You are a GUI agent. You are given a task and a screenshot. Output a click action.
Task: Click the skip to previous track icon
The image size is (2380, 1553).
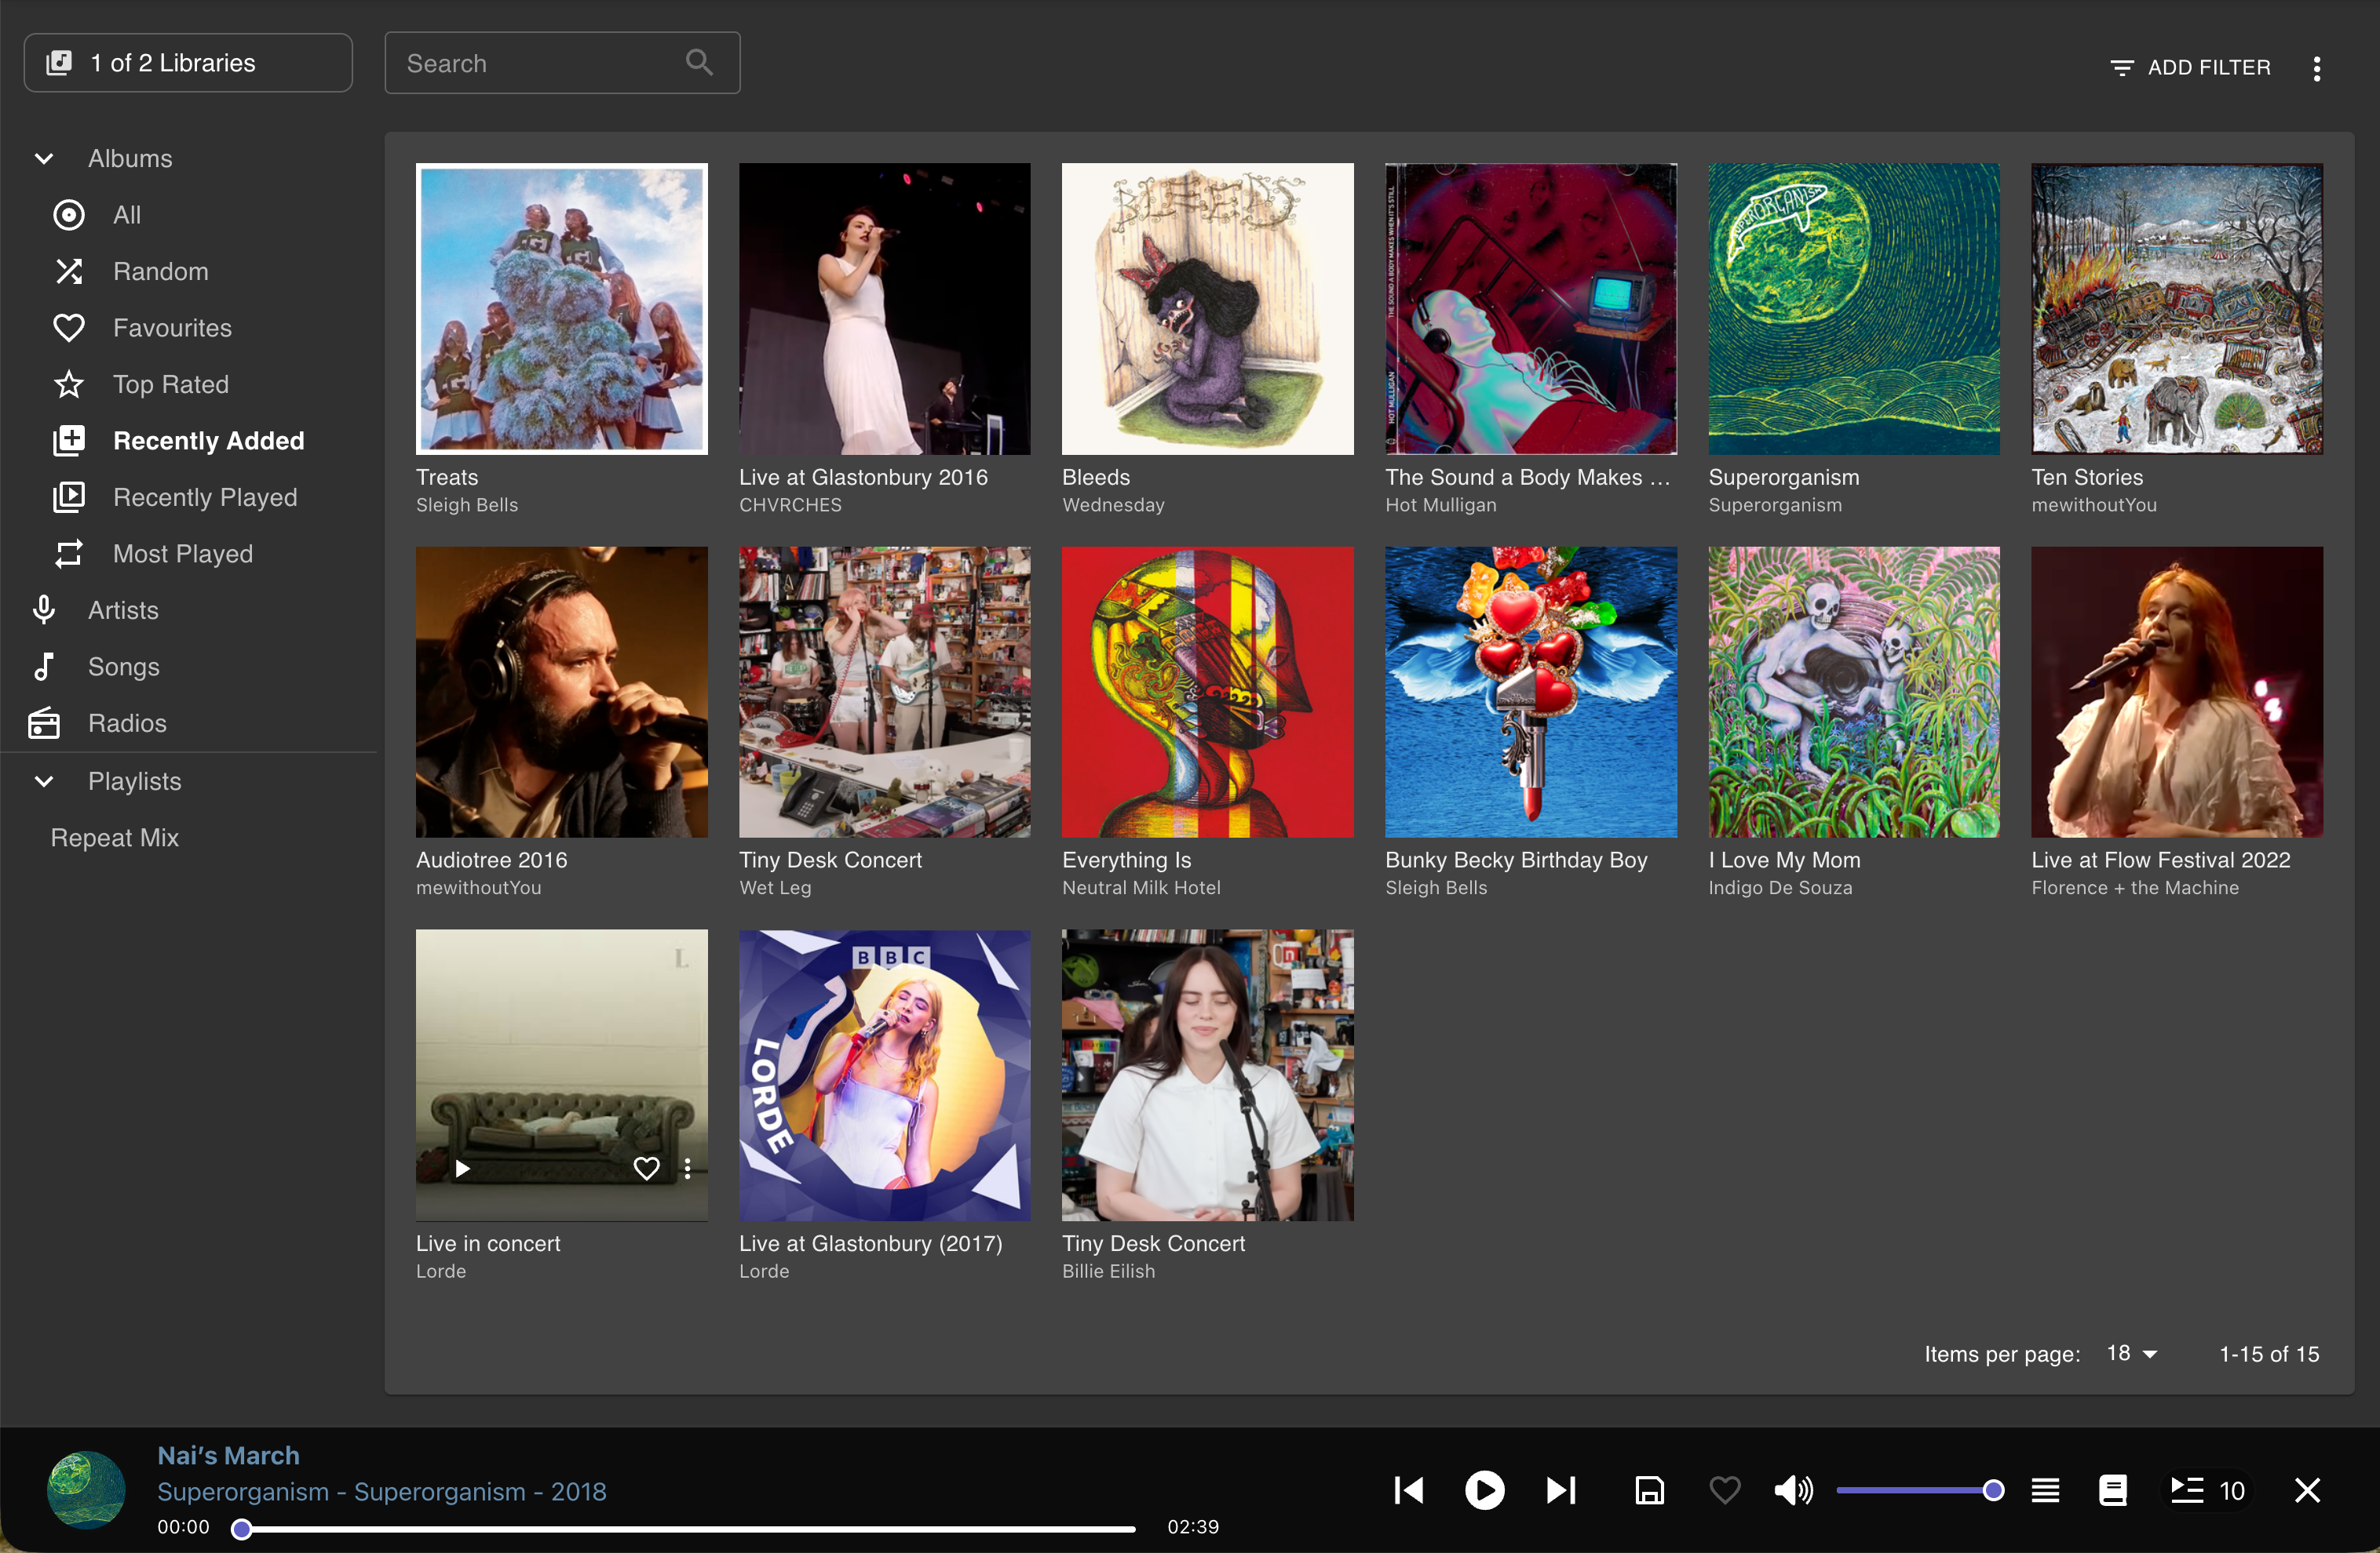point(1408,1490)
